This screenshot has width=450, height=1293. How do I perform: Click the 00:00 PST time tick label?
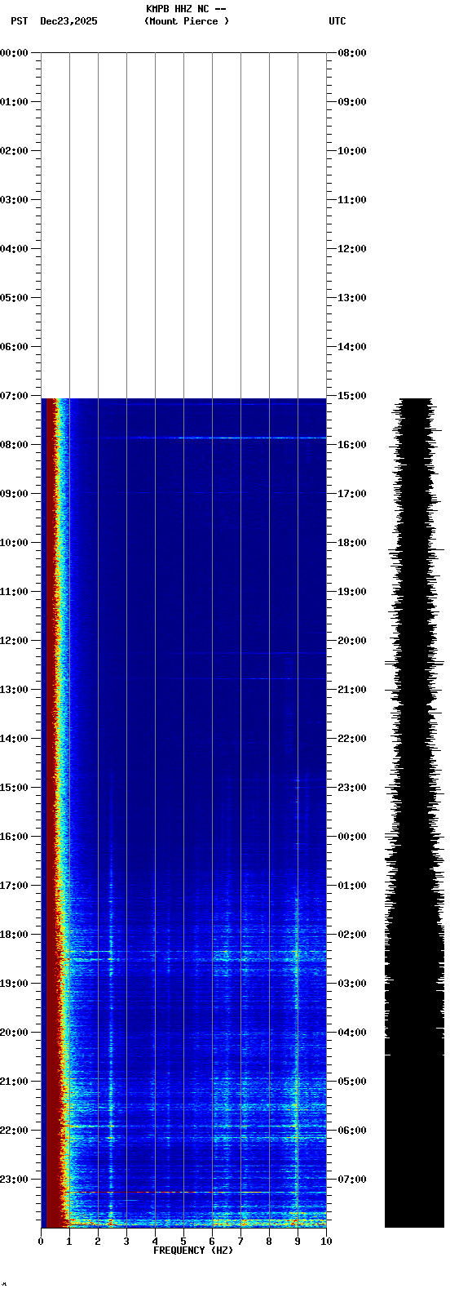pos(15,53)
